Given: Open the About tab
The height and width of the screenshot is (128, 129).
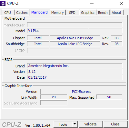Looking at the screenshot, I should pos(116,13).
